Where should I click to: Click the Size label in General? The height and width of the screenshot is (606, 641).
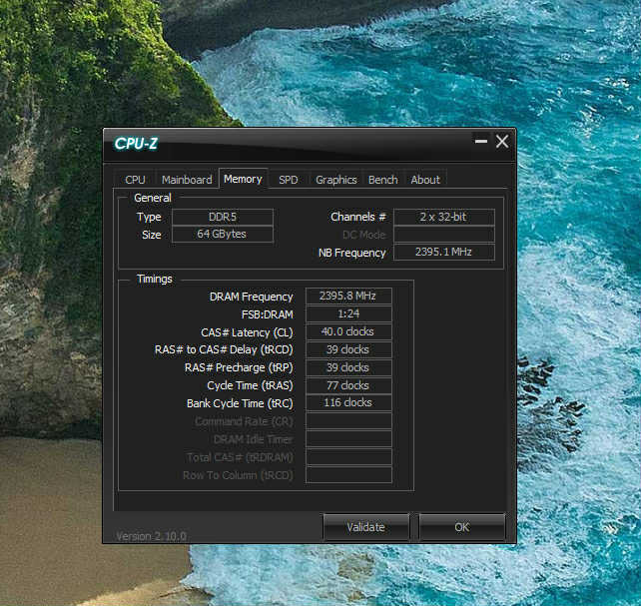[151, 235]
